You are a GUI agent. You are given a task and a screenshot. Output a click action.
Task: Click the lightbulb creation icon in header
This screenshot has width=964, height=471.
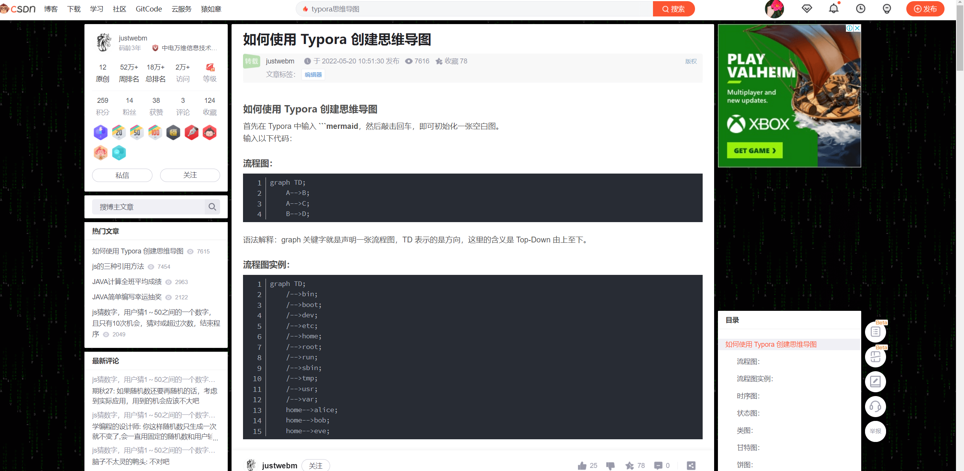887,9
